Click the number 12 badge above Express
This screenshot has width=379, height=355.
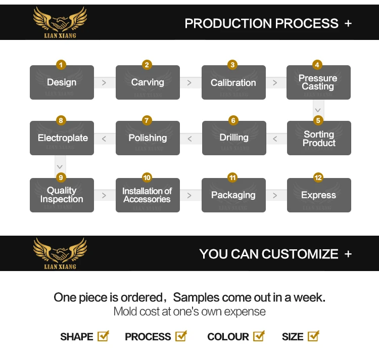[x=318, y=177]
